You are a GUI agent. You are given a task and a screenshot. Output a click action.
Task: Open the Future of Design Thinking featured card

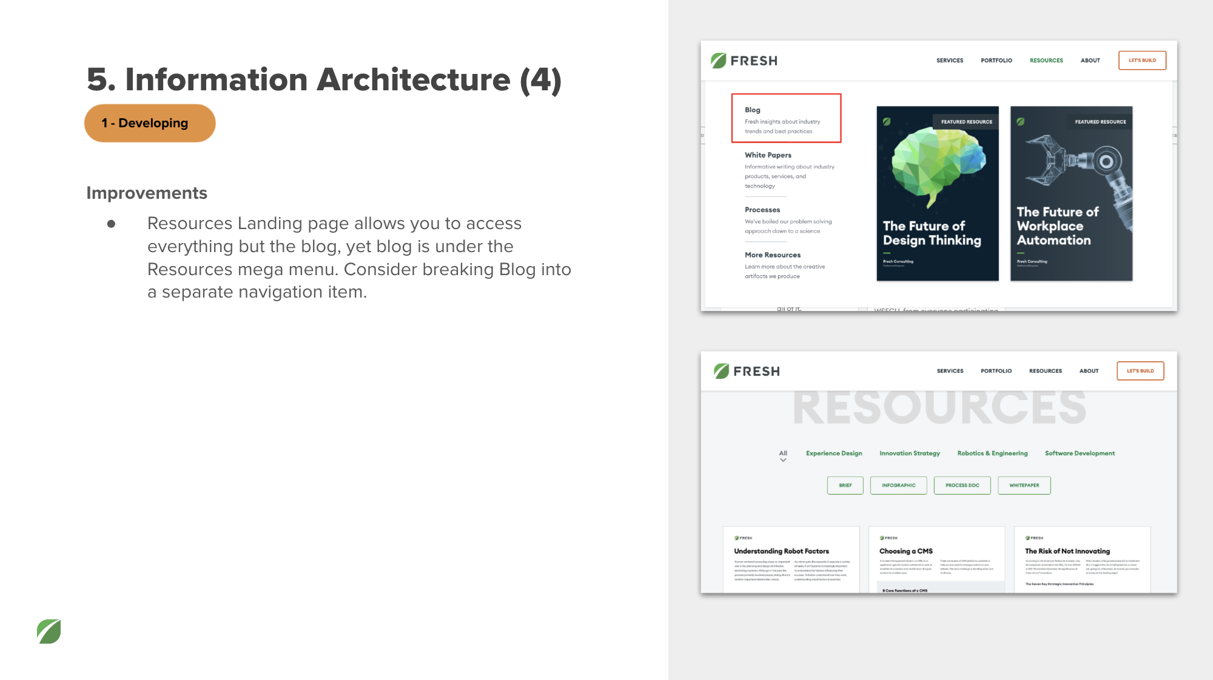click(x=937, y=194)
